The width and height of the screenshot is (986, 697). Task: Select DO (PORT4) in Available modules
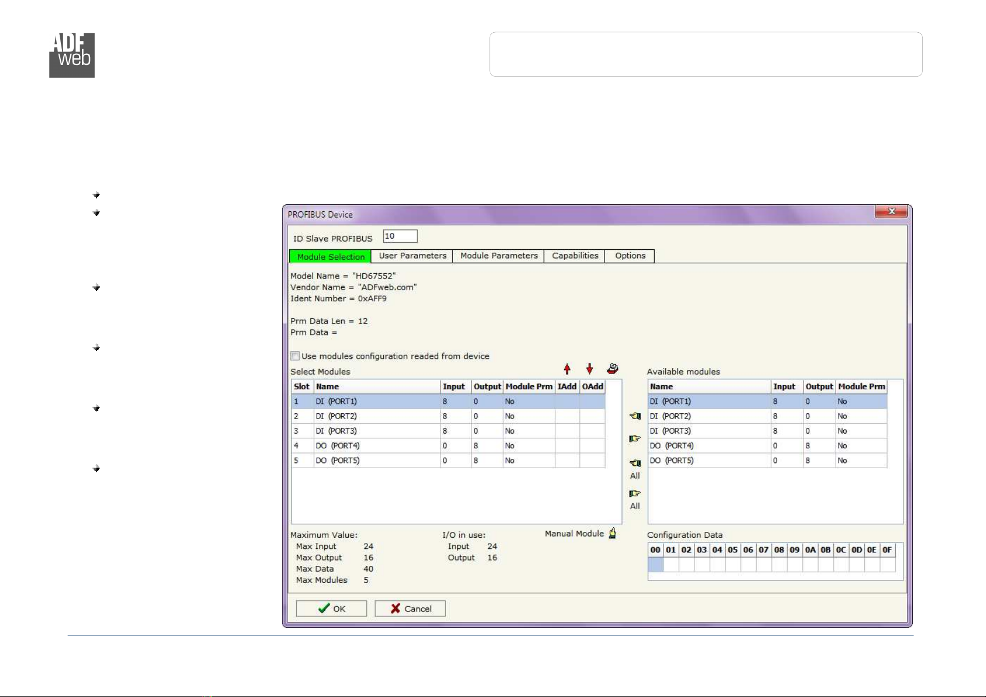click(x=768, y=445)
